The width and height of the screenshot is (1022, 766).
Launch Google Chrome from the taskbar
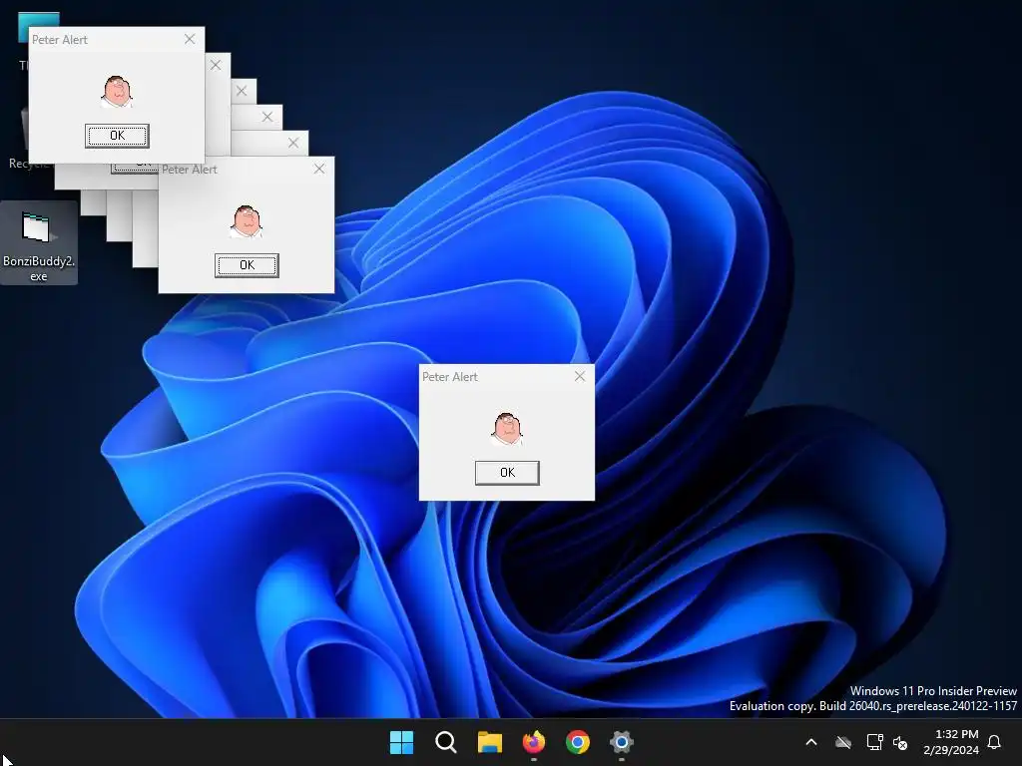[578, 742]
